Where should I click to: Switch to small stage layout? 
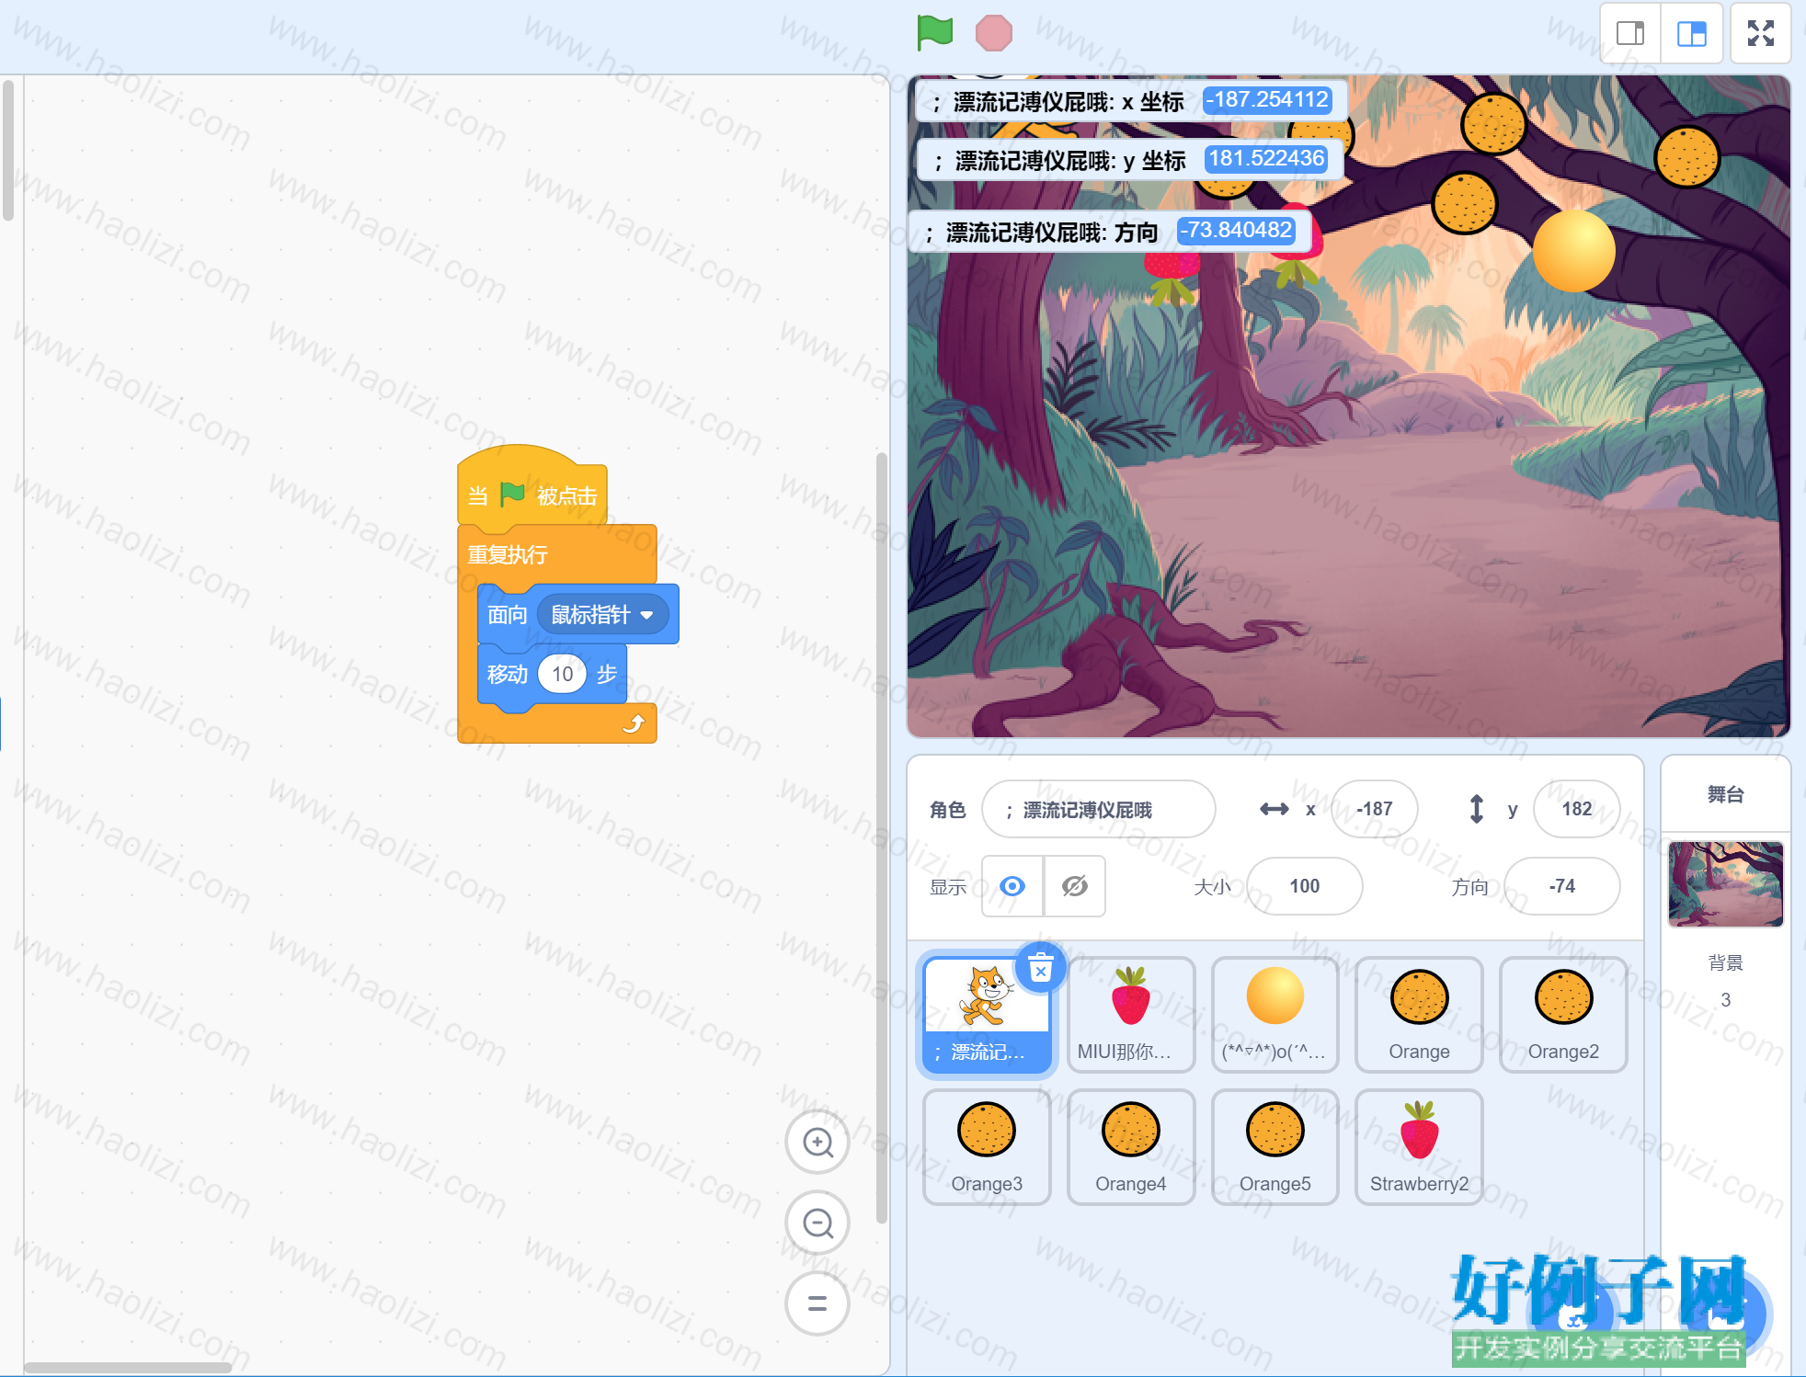pyautogui.click(x=1630, y=34)
